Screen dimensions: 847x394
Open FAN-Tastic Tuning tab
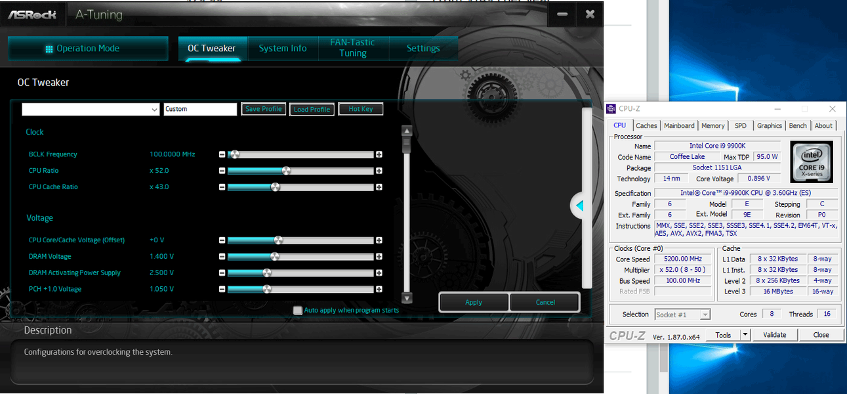pos(353,48)
